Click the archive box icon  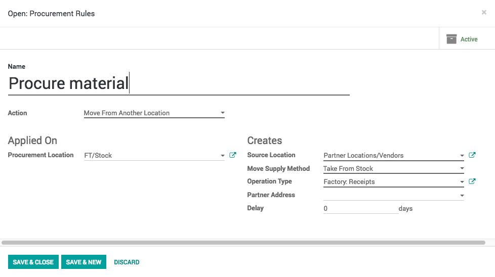pos(451,39)
